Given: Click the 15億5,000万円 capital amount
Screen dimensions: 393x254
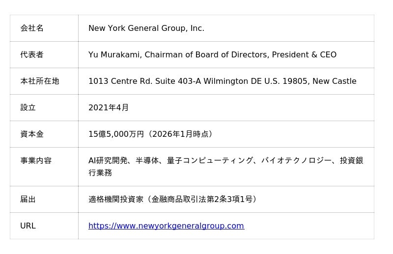Looking at the screenshot, I should [116, 134].
